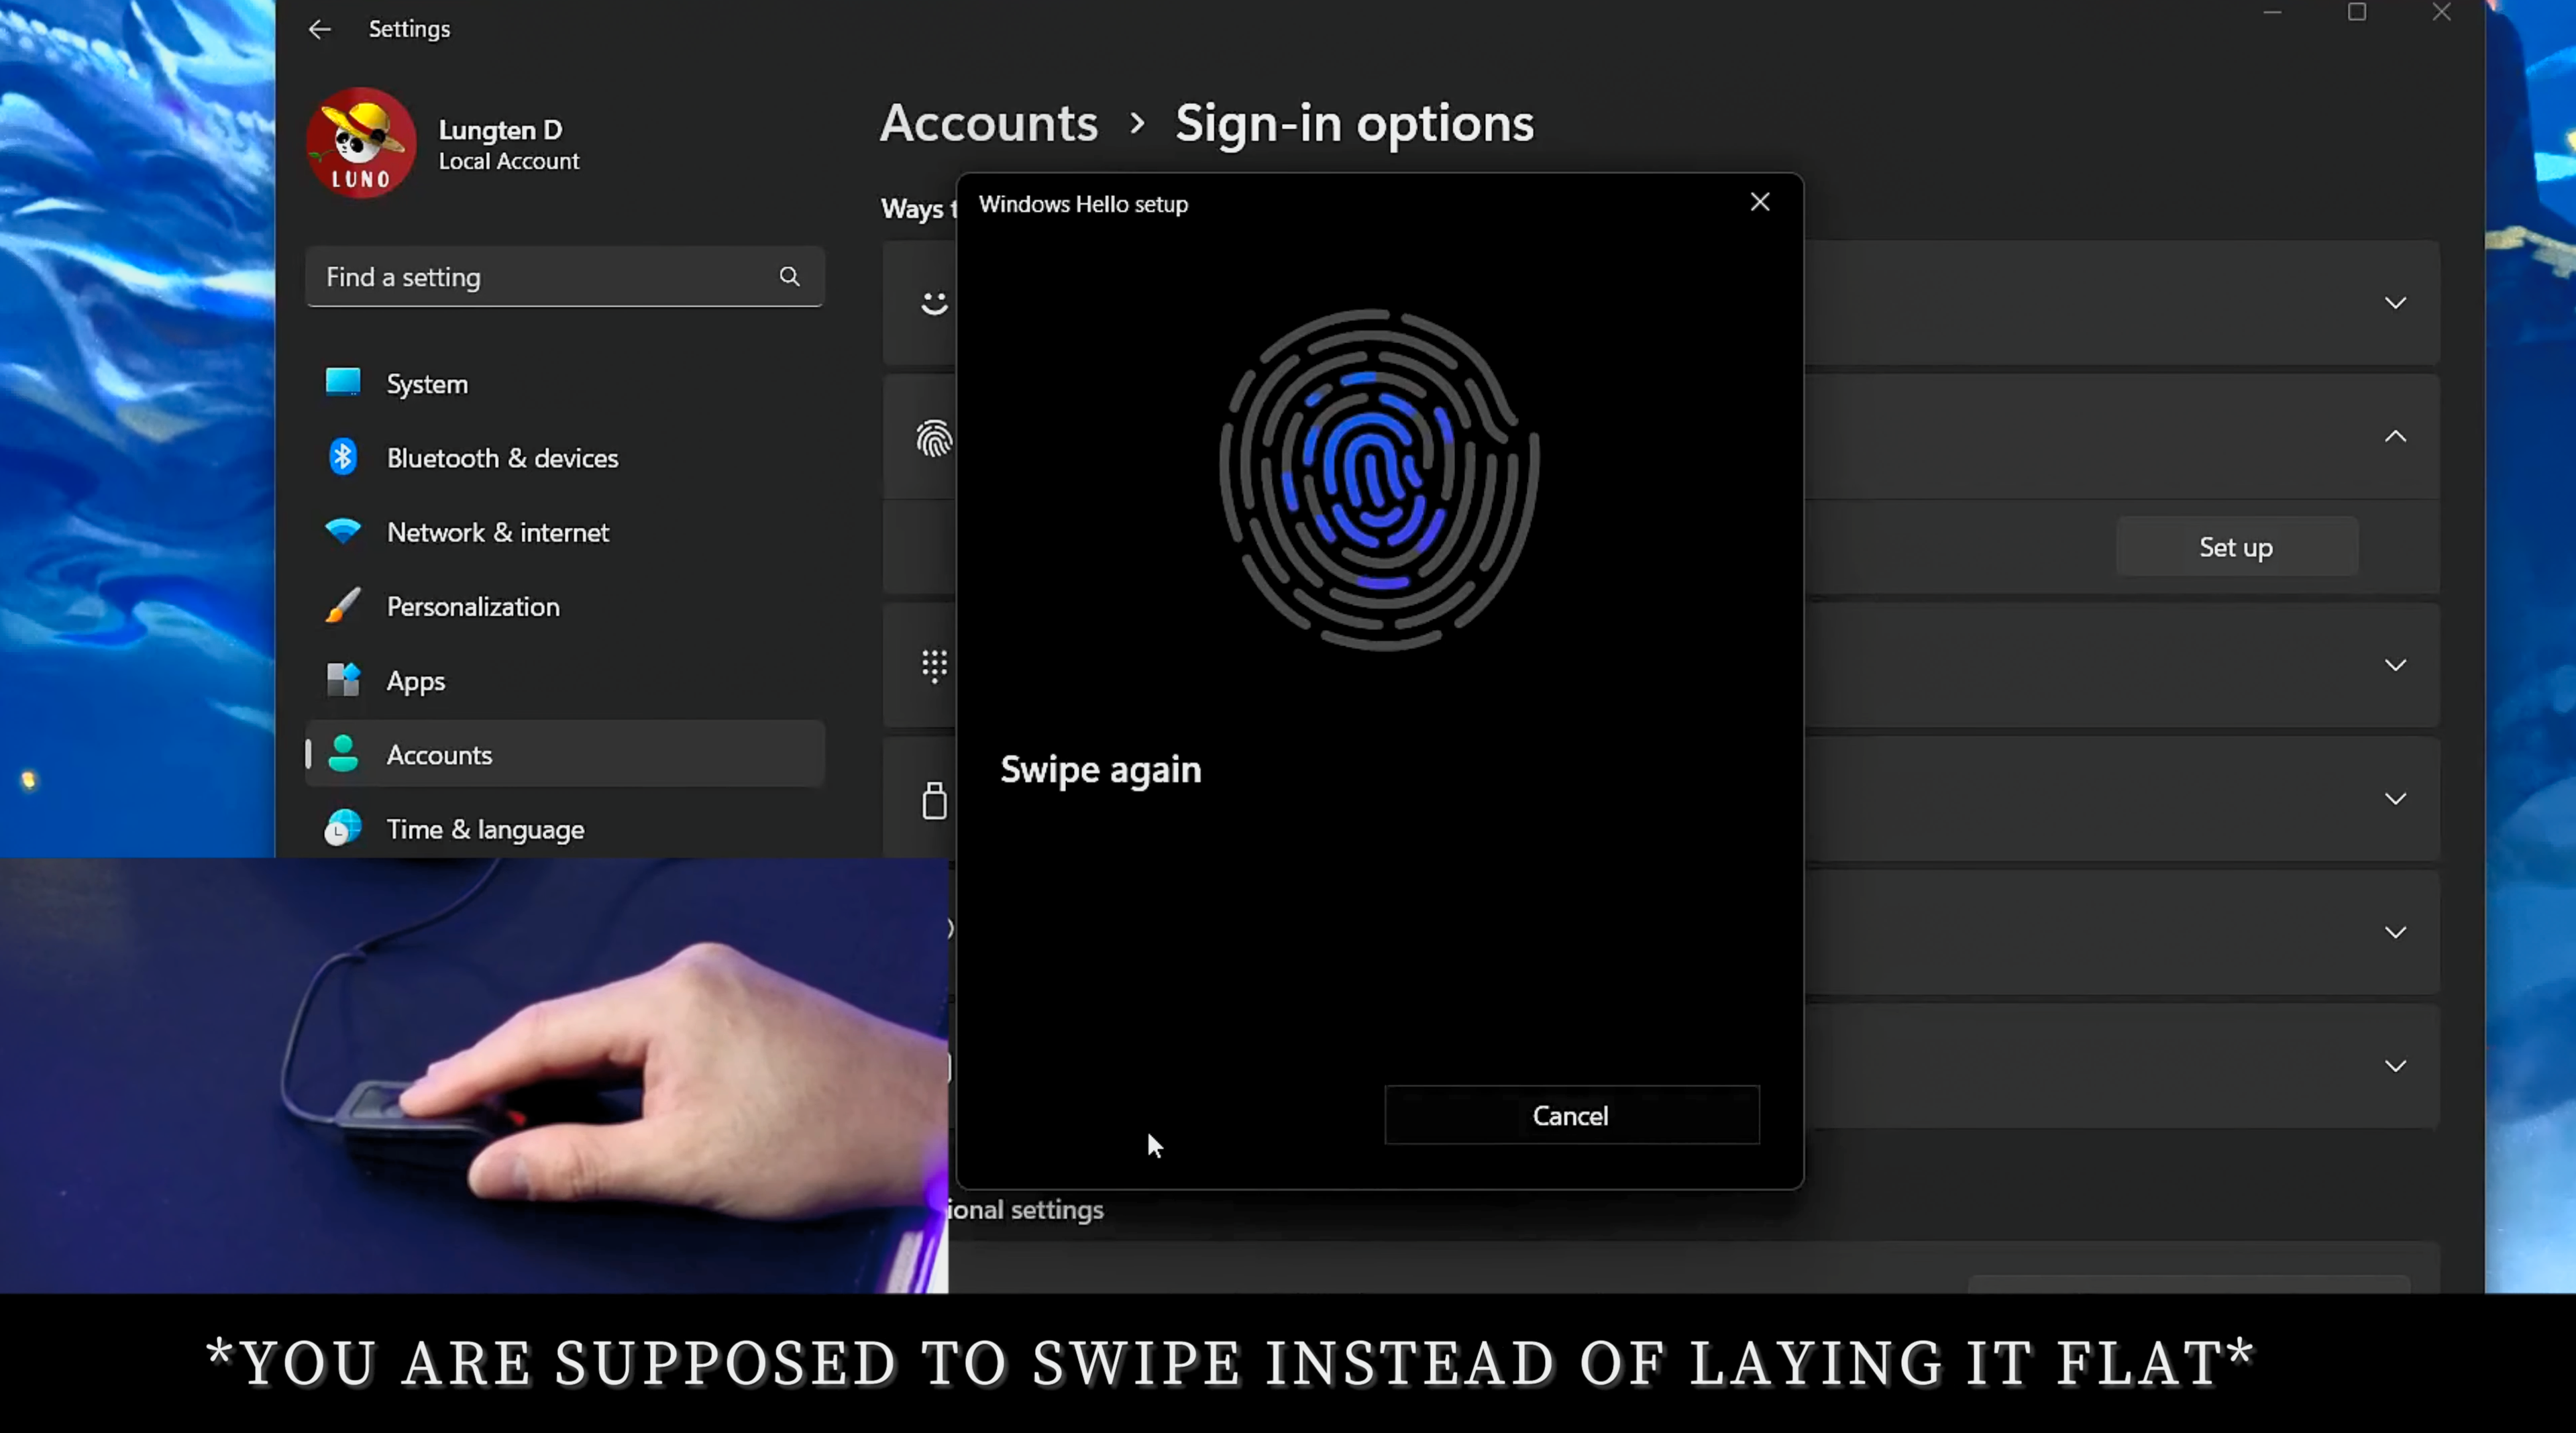
Task: Click the Apps icon in the sidebar
Action: point(343,680)
